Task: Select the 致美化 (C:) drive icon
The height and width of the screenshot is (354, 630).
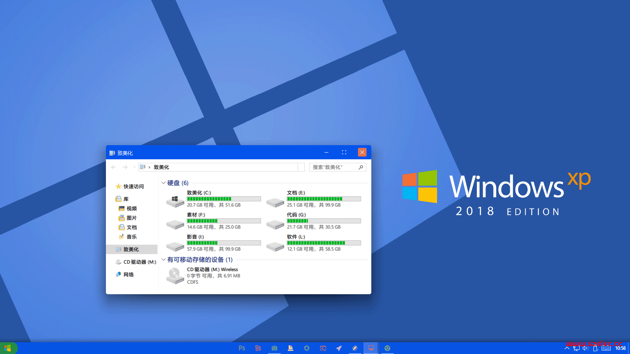Action: tap(175, 201)
